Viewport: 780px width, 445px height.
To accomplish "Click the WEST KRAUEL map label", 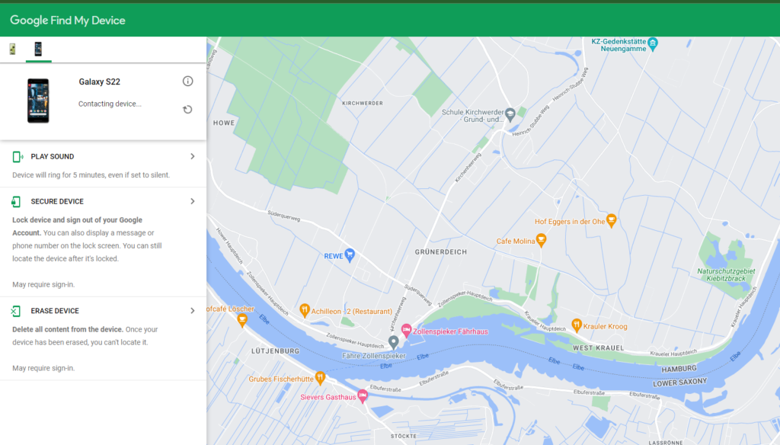I will pos(599,348).
